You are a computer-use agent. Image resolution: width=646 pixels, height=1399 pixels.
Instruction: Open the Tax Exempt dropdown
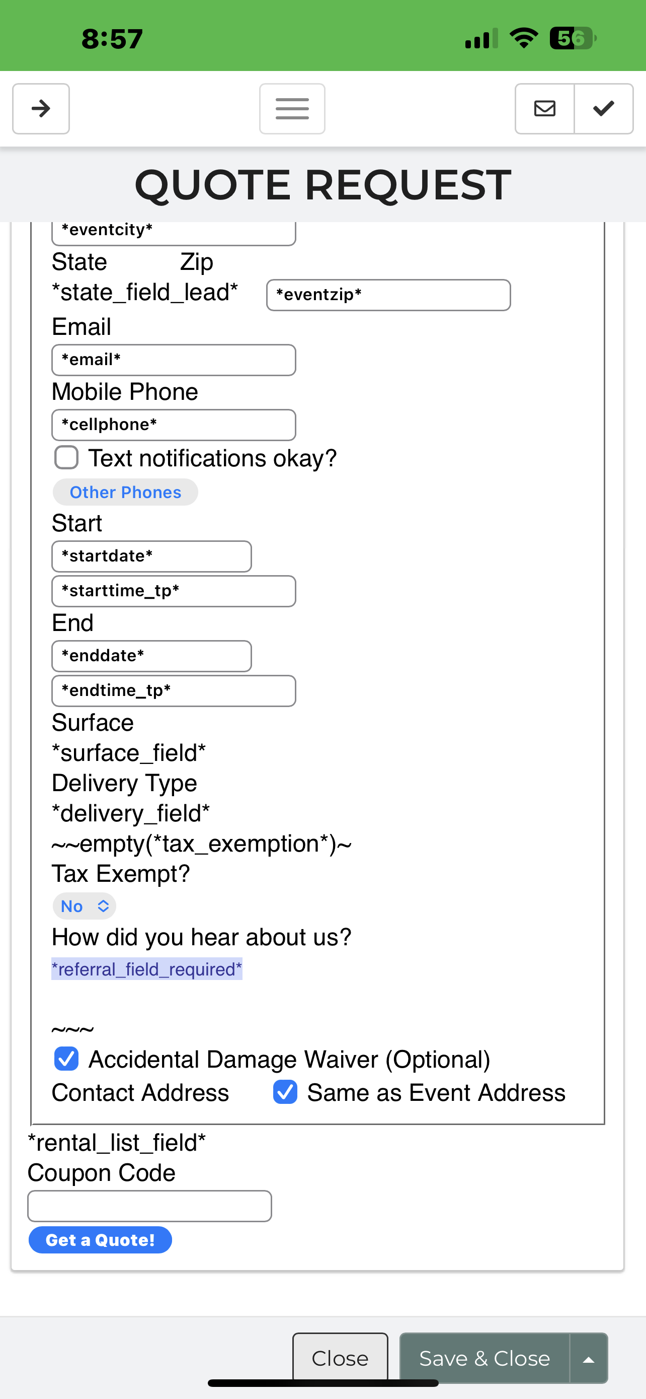pos(85,906)
